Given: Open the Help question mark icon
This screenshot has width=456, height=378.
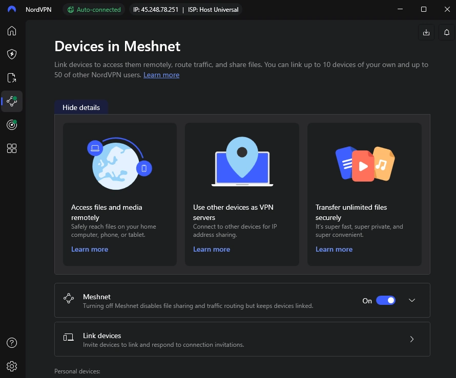Looking at the screenshot, I should pos(12,343).
